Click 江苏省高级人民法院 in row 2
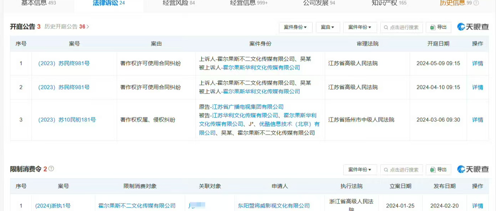Screen dimensions: 496x211 tap(353, 87)
